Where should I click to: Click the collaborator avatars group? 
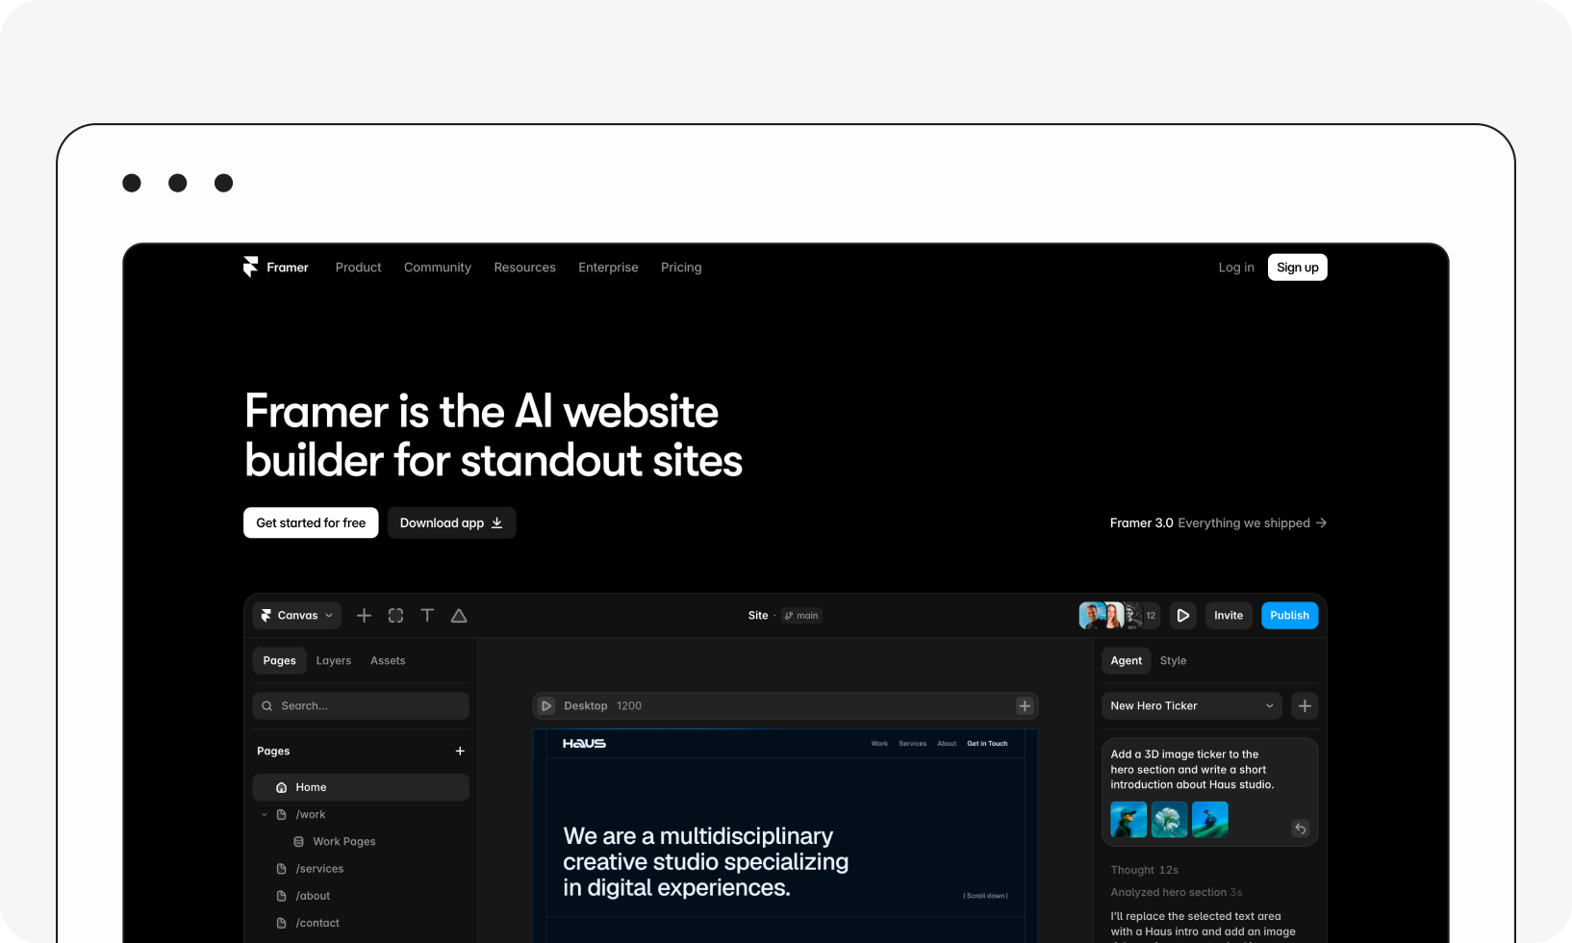(1120, 616)
